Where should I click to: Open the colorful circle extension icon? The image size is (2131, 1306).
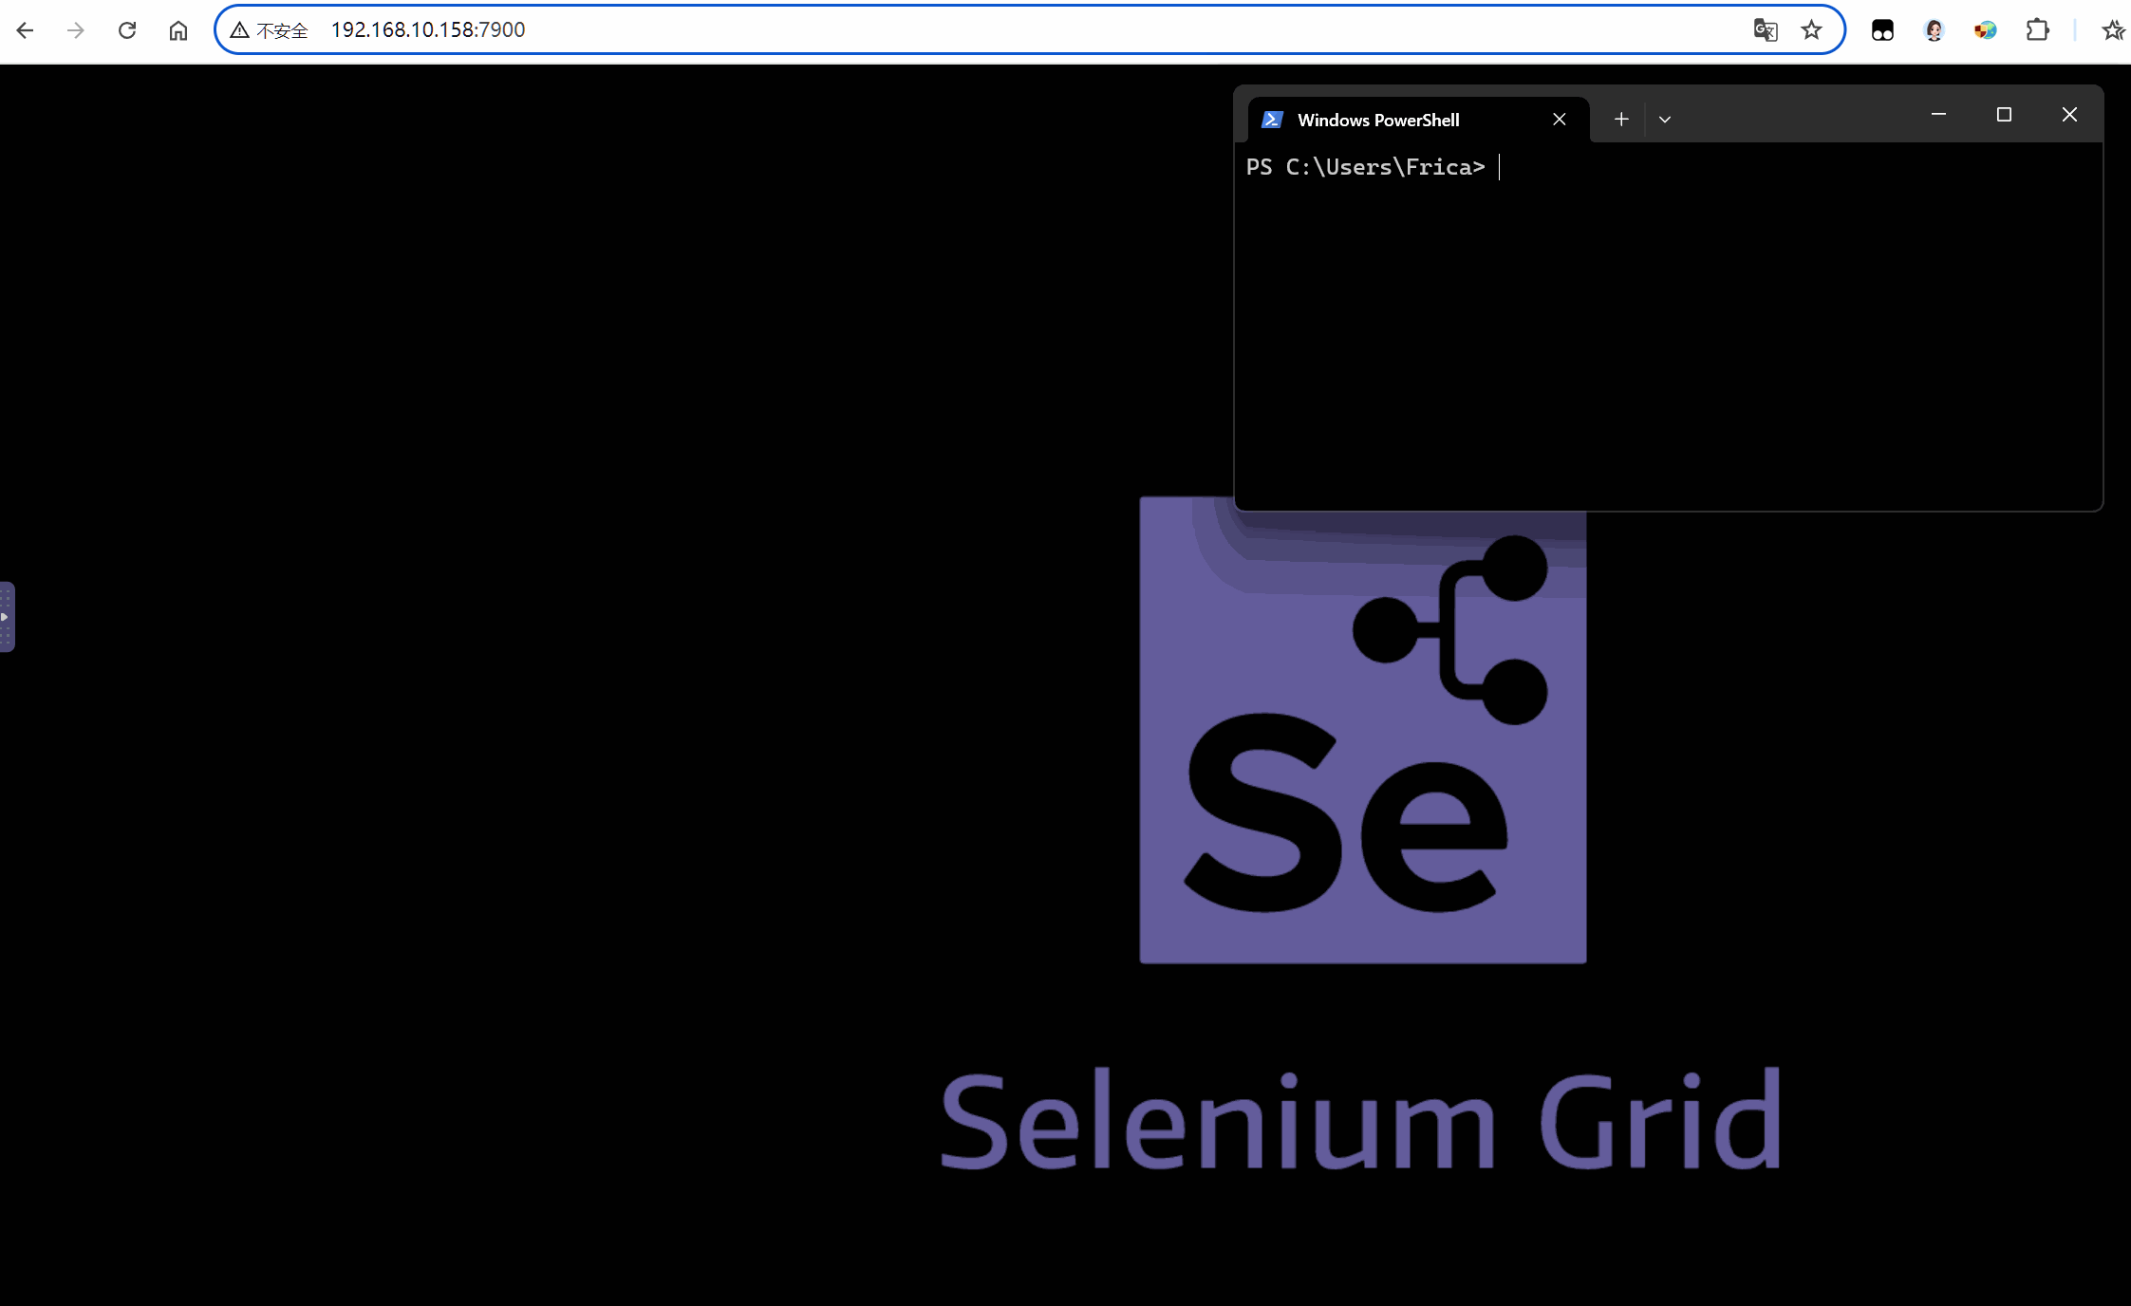(1985, 30)
